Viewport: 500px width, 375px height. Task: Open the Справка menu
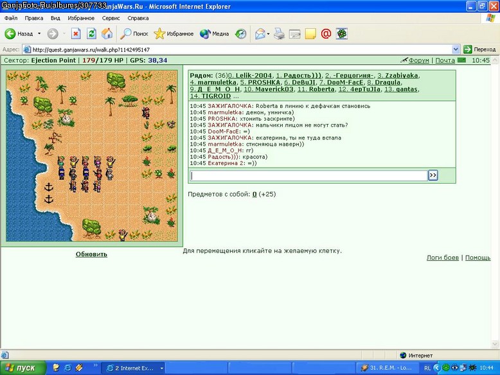pyautogui.click(x=138, y=18)
